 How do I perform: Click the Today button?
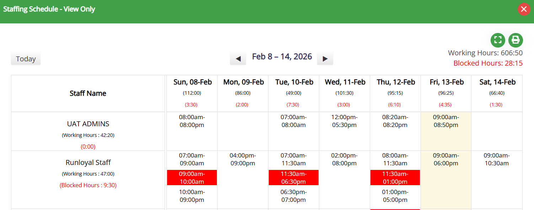(x=26, y=59)
